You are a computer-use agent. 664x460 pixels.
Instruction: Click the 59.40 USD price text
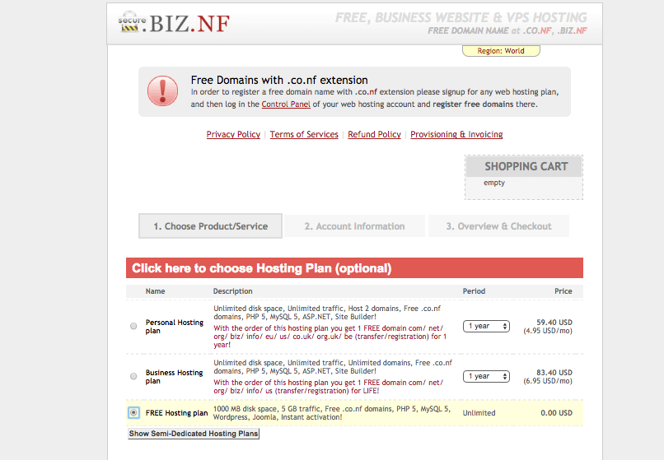pos(554,322)
